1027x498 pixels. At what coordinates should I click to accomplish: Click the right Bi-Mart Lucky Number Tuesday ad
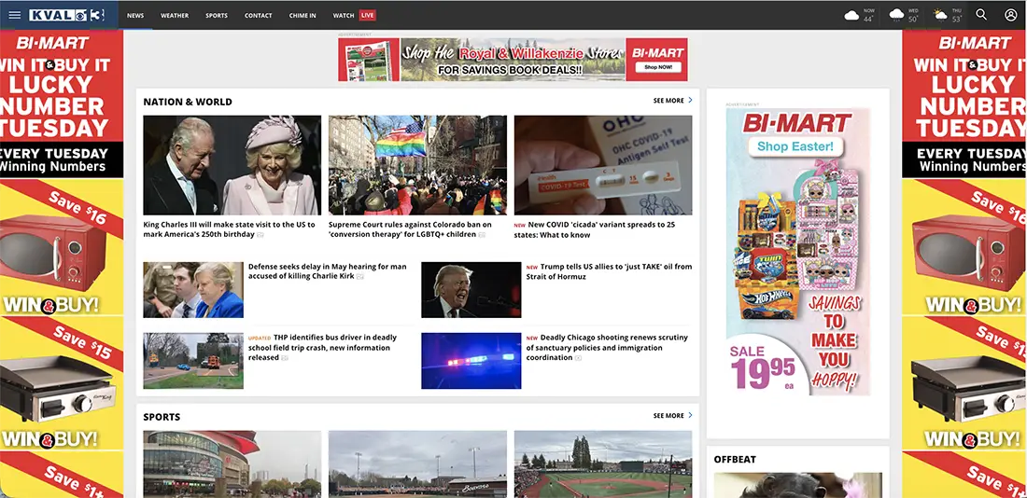click(x=964, y=264)
